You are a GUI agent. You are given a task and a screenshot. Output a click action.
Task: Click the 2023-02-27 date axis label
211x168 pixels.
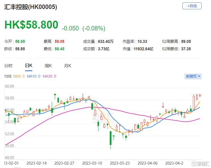[x=64, y=163]
